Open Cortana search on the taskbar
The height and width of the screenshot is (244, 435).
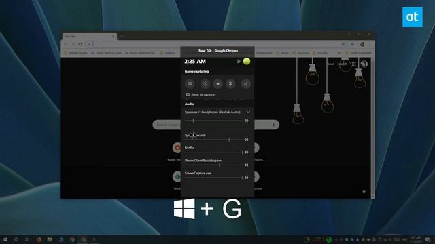(16, 239)
